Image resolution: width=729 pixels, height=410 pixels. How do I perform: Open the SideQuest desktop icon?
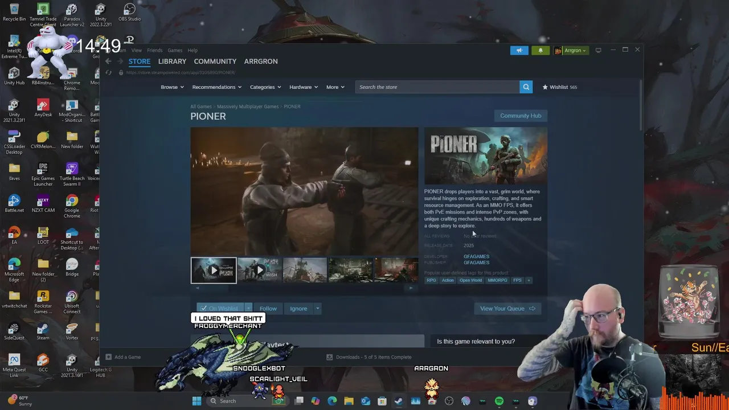pyautogui.click(x=14, y=331)
